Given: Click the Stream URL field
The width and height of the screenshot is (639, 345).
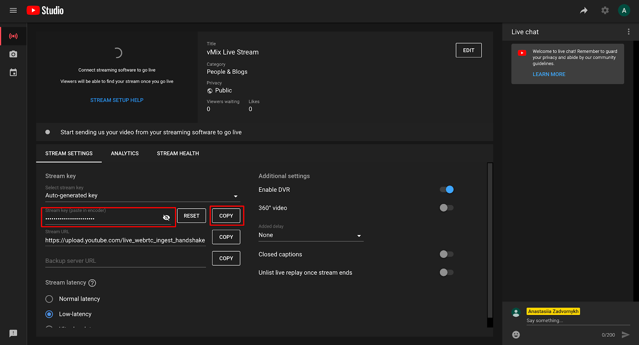Looking at the screenshot, I should pos(125,240).
